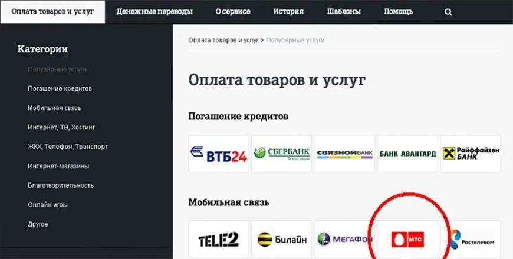The width and height of the screenshot is (513, 259).
Task: Select the Мобильная связь category
Action: point(55,108)
